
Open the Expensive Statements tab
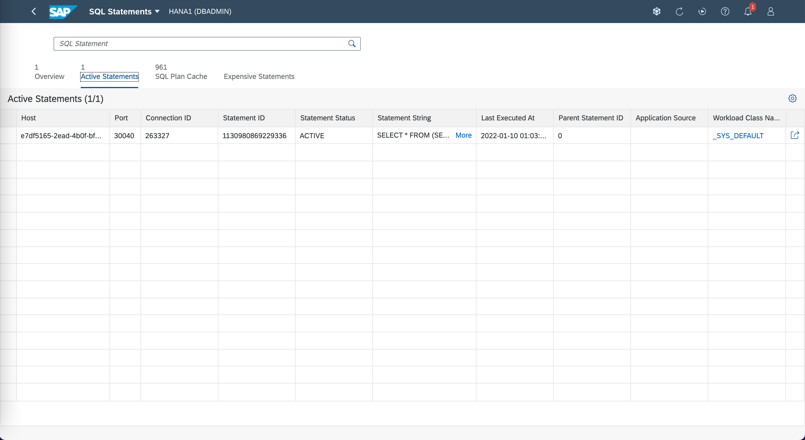point(259,76)
